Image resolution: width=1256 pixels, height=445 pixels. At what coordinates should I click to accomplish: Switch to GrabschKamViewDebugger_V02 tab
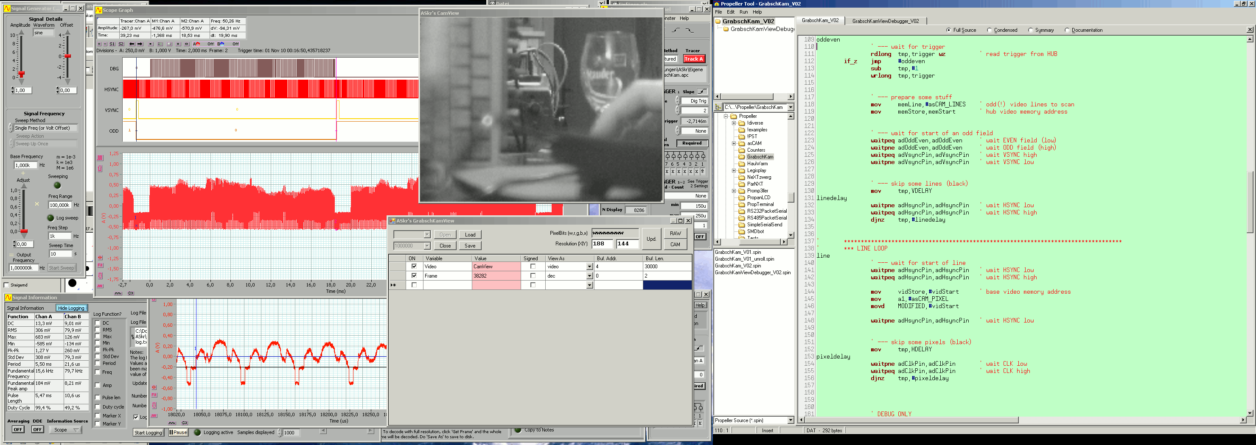pyautogui.click(x=886, y=21)
